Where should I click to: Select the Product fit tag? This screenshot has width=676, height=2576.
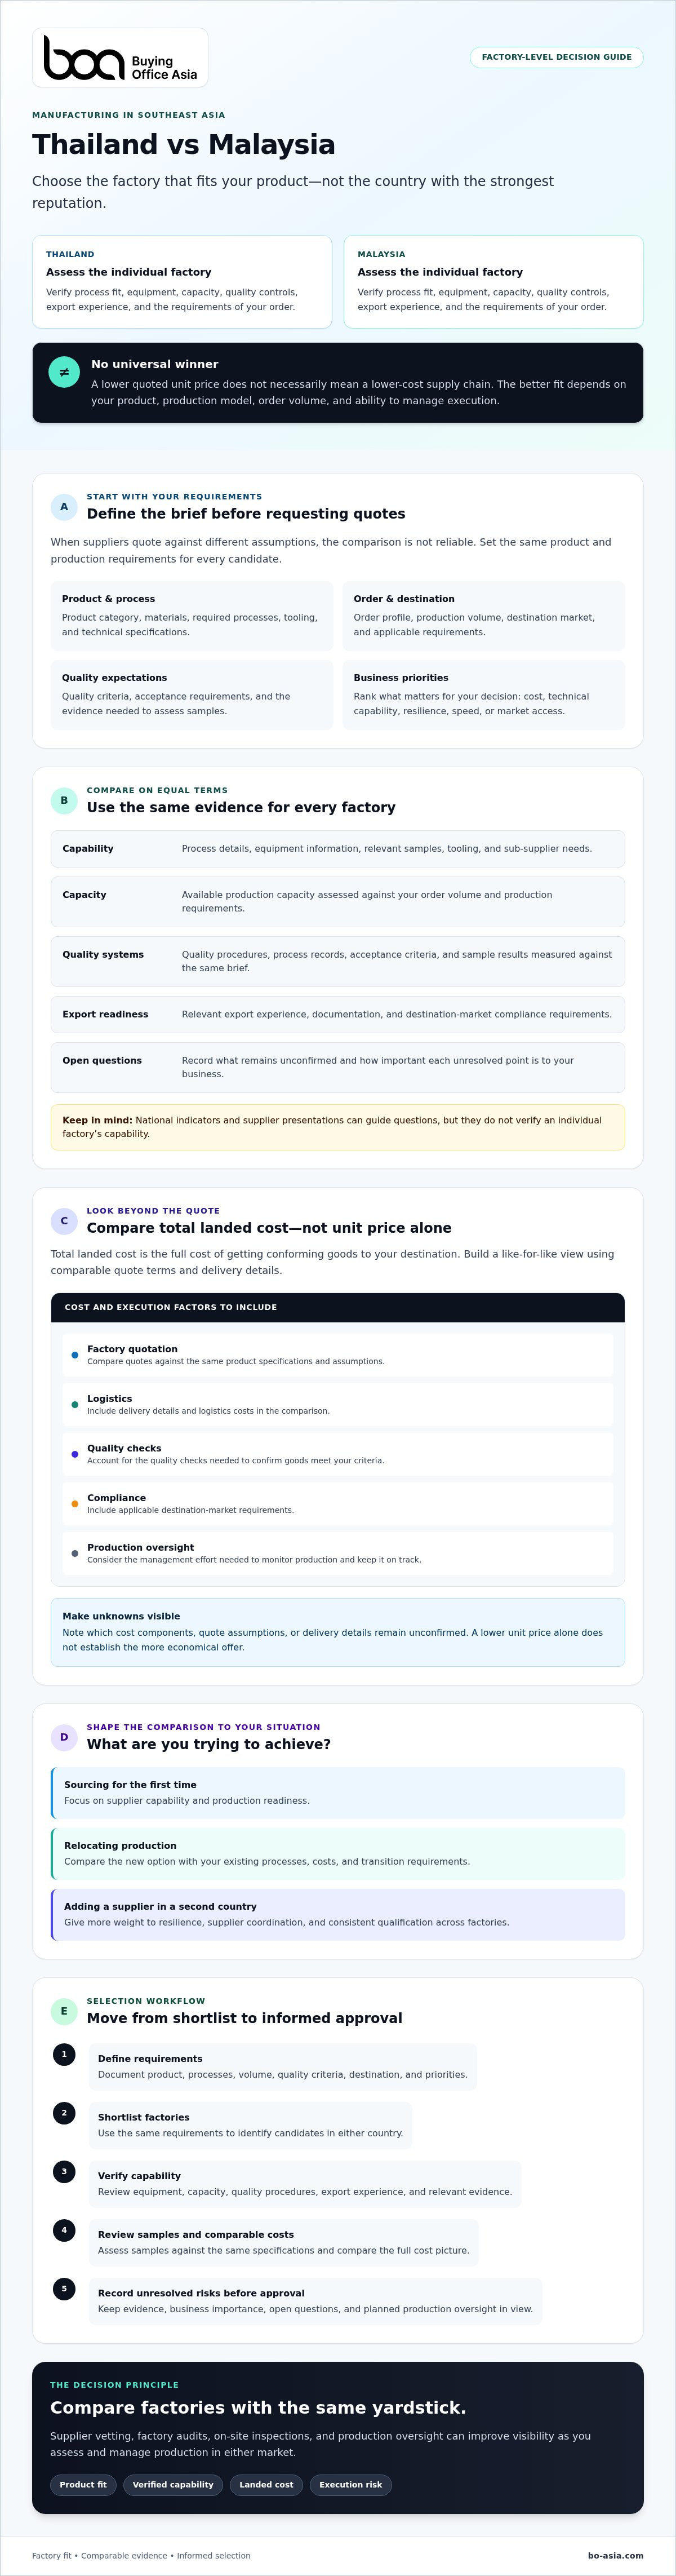click(83, 2484)
